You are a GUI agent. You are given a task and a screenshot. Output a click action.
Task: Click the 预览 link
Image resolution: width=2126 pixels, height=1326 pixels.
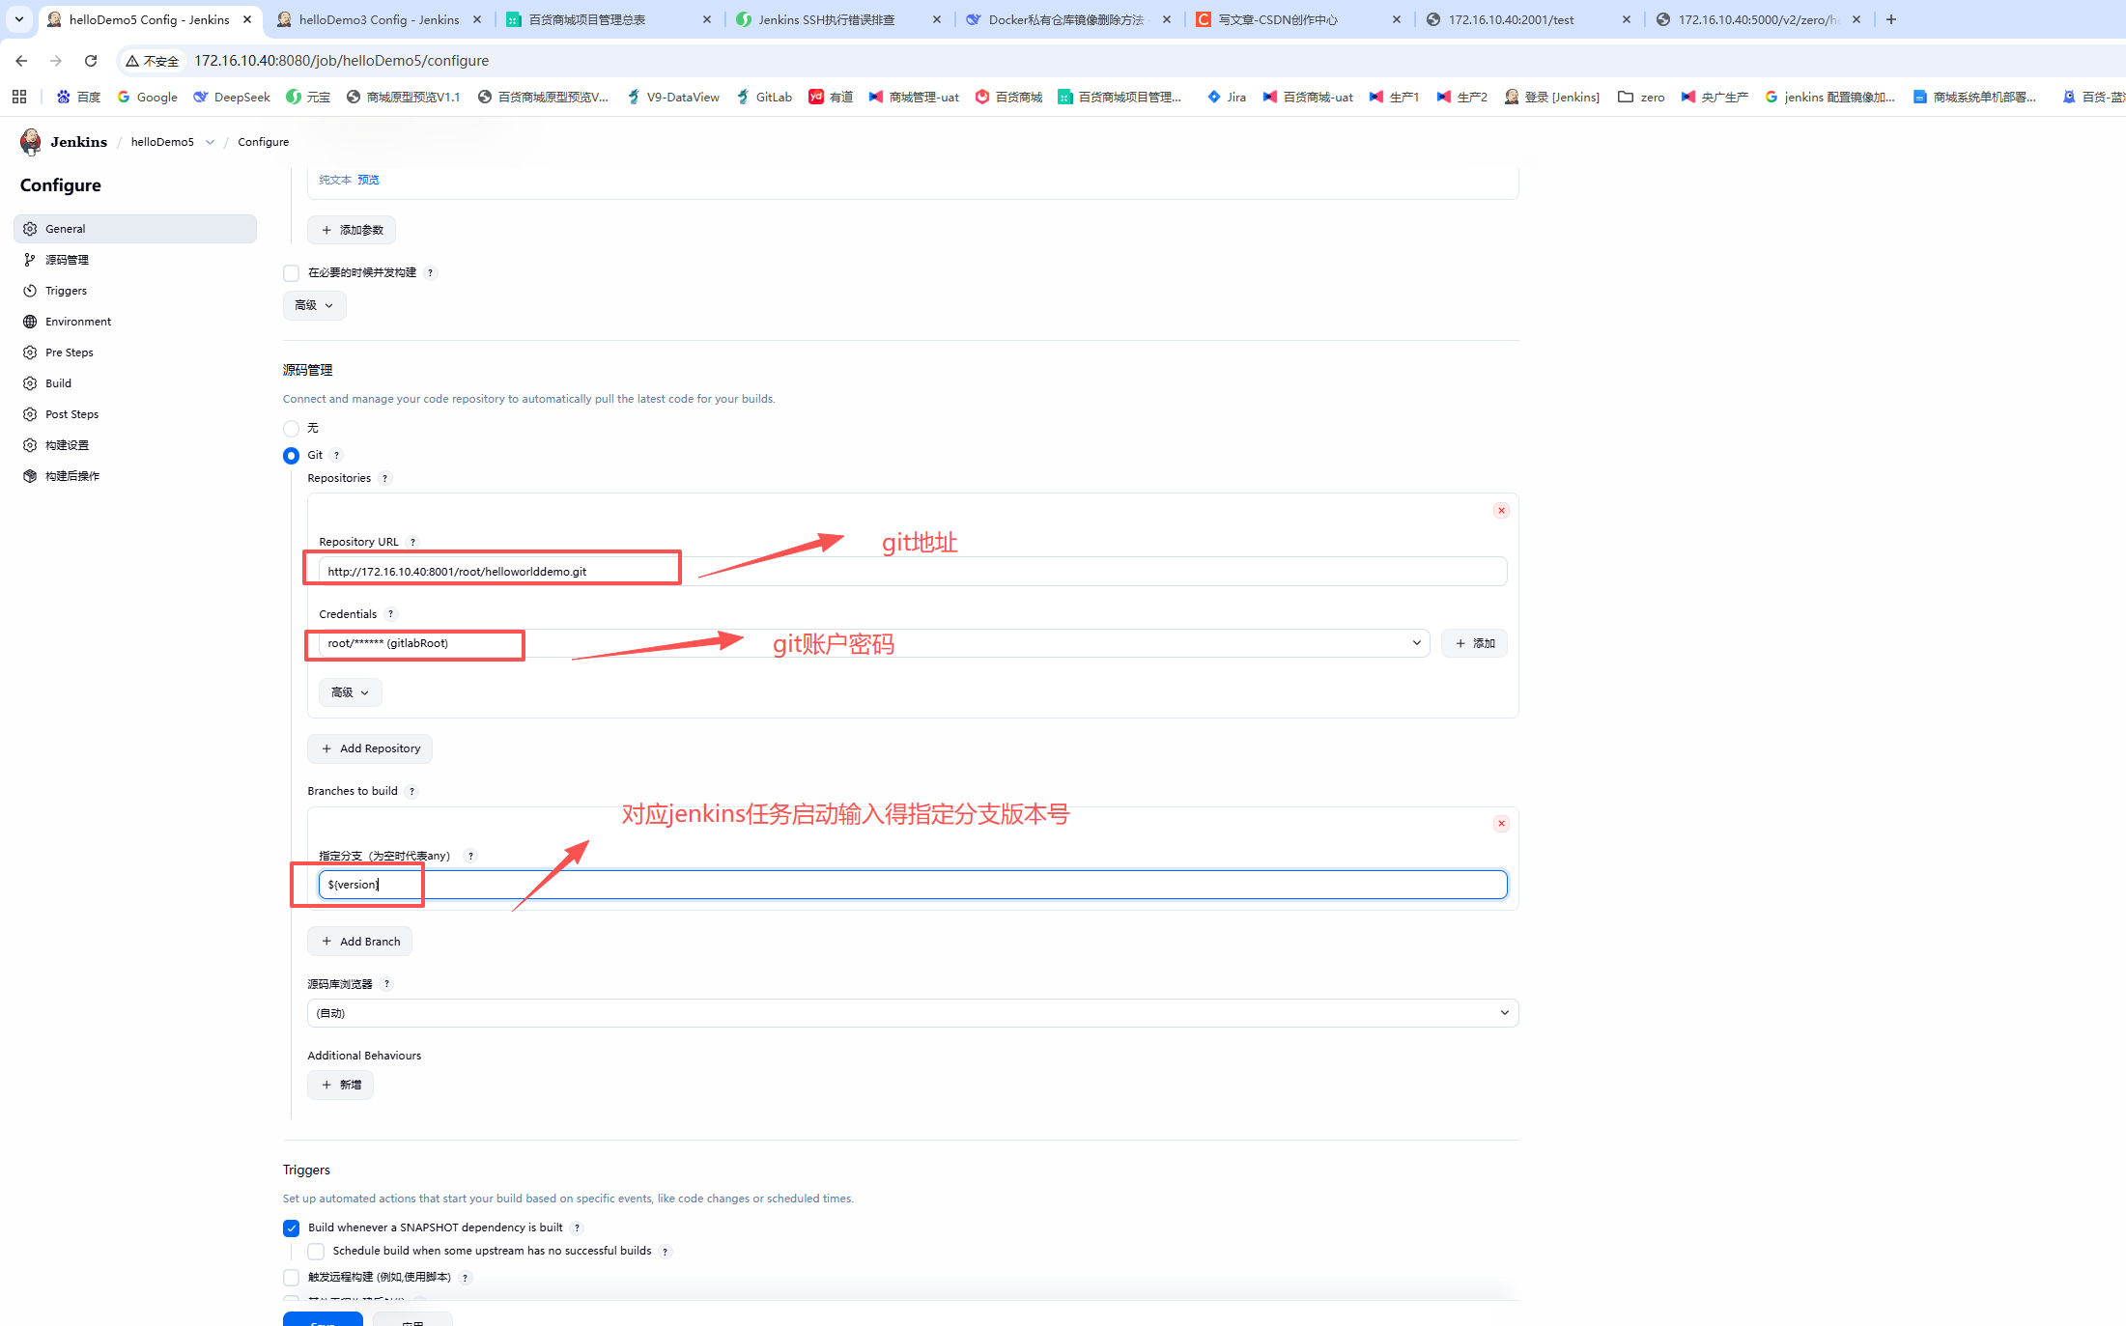click(368, 180)
